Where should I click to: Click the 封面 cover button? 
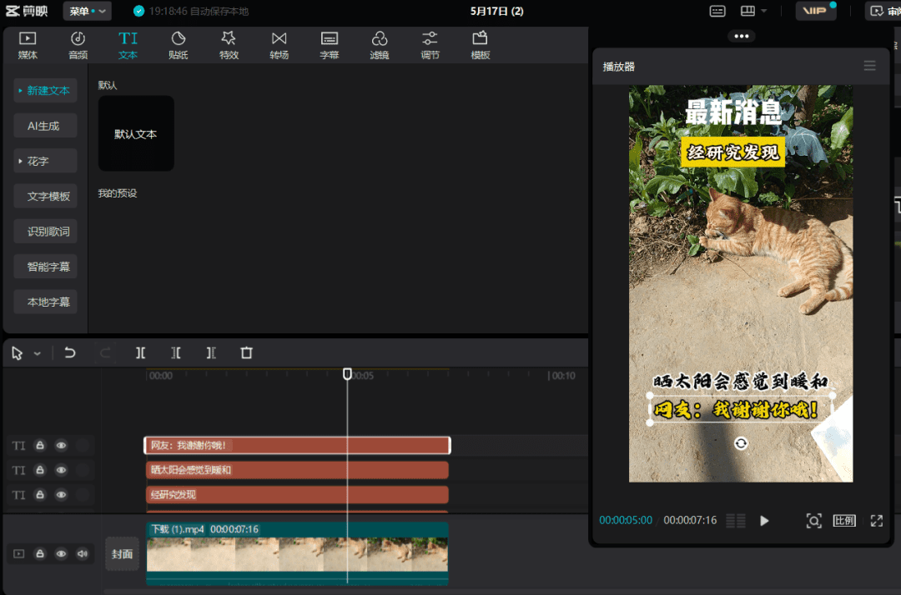123,554
